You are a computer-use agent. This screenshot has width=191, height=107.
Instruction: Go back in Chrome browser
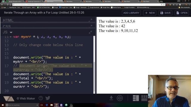2,5
